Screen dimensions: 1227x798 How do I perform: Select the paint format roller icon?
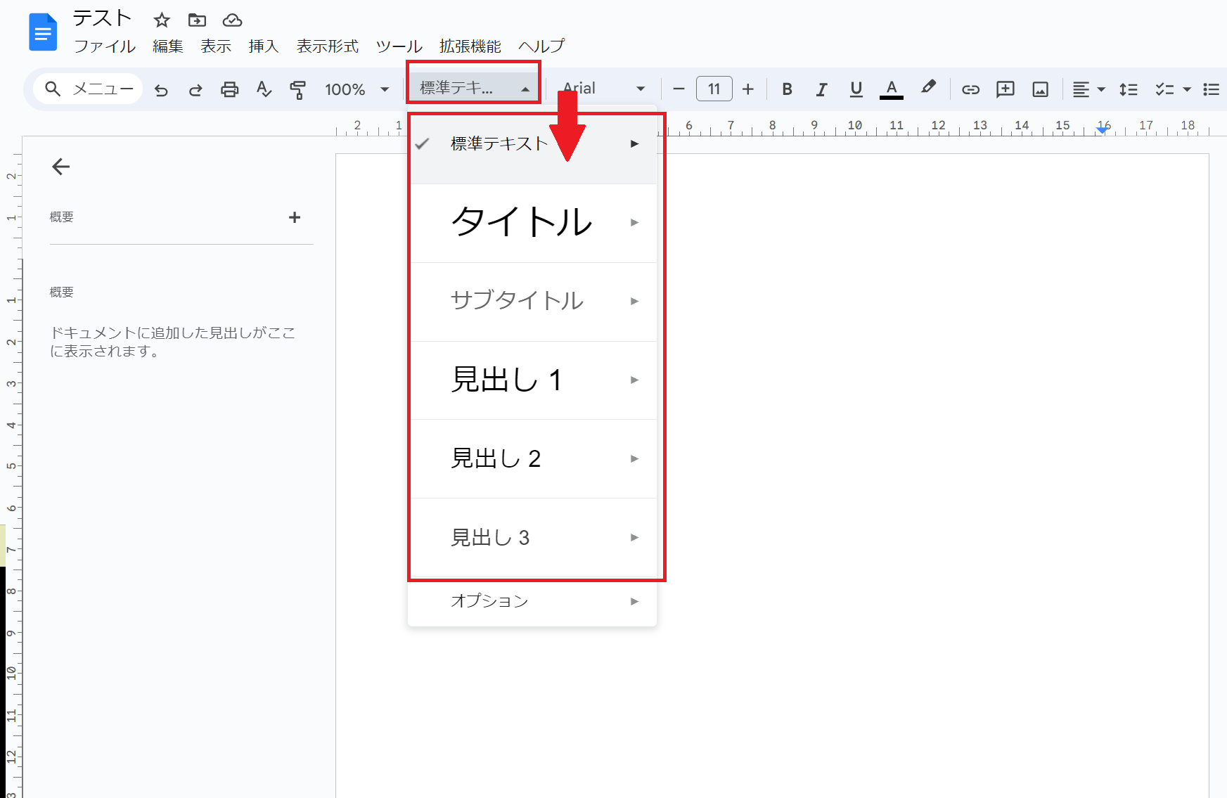[298, 90]
